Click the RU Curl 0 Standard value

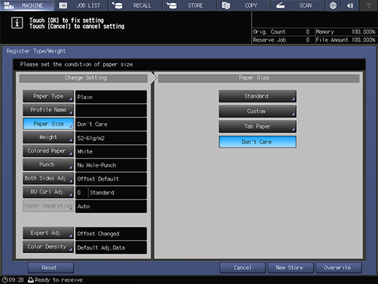111,193
